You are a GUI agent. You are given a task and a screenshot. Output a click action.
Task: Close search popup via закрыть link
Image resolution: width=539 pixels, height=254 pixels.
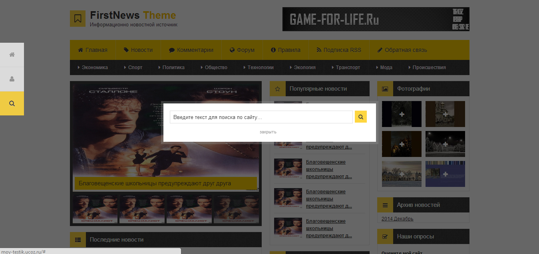coord(268,132)
